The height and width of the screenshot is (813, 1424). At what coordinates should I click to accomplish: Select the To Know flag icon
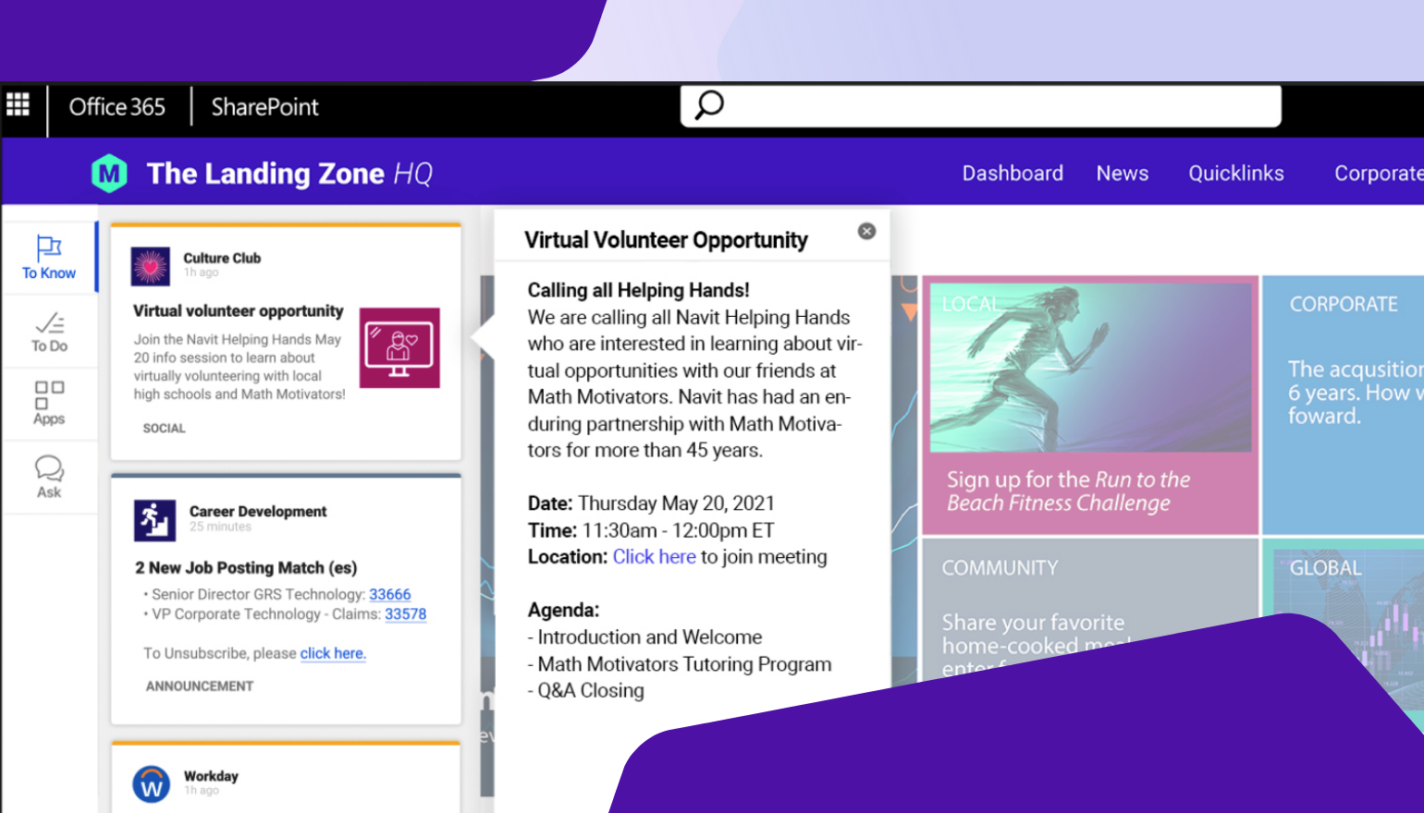click(x=49, y=248)
